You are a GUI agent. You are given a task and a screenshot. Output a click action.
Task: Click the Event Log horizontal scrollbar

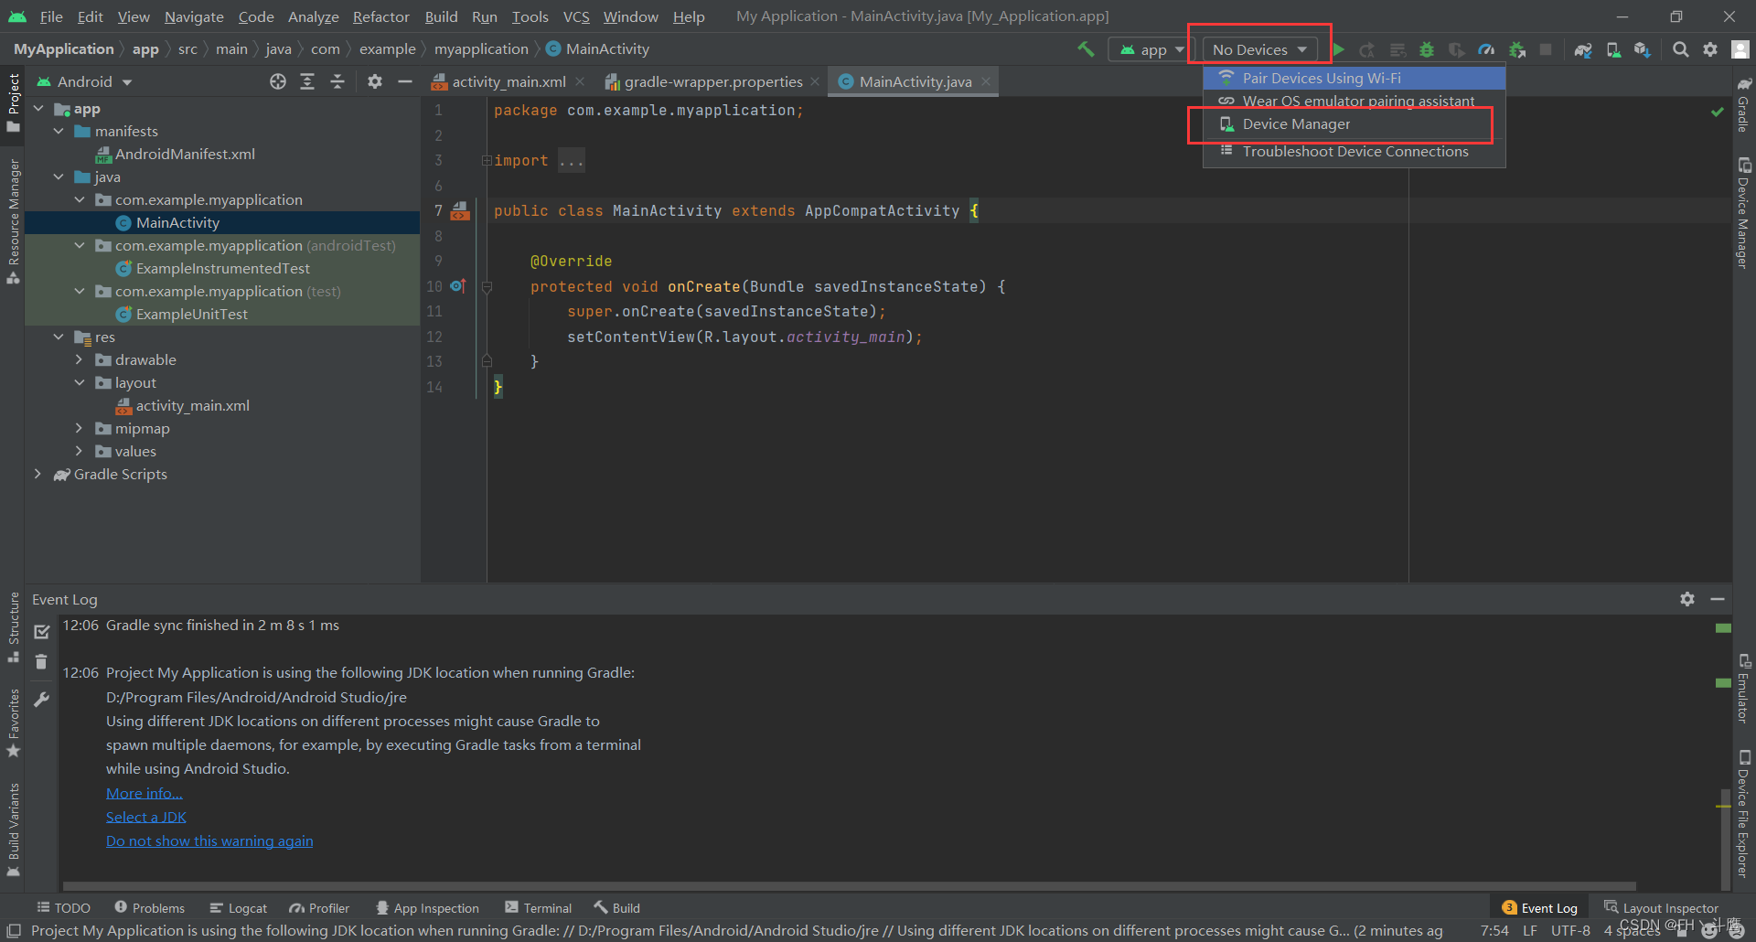[x=848, y=886]
